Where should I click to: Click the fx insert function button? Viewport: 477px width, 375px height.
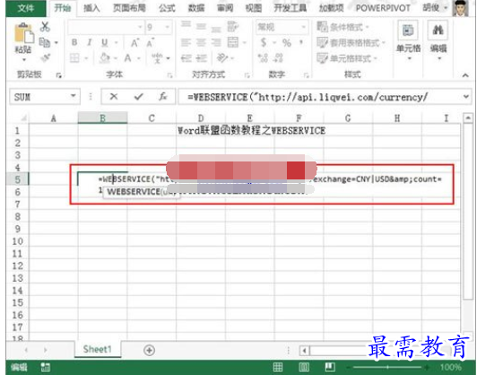point(163,97)
